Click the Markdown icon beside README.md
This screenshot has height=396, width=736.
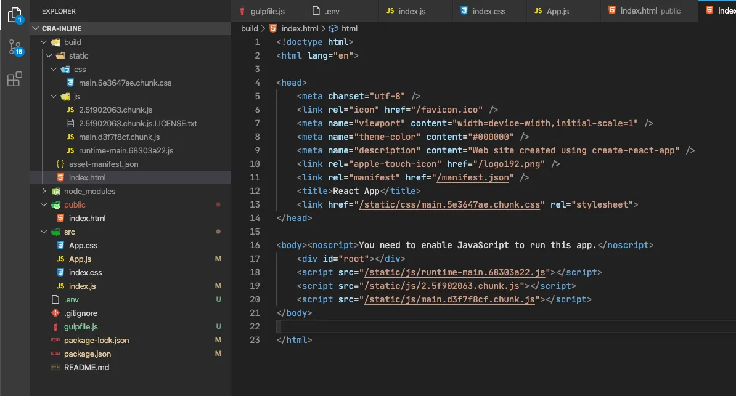coord(55,367)
